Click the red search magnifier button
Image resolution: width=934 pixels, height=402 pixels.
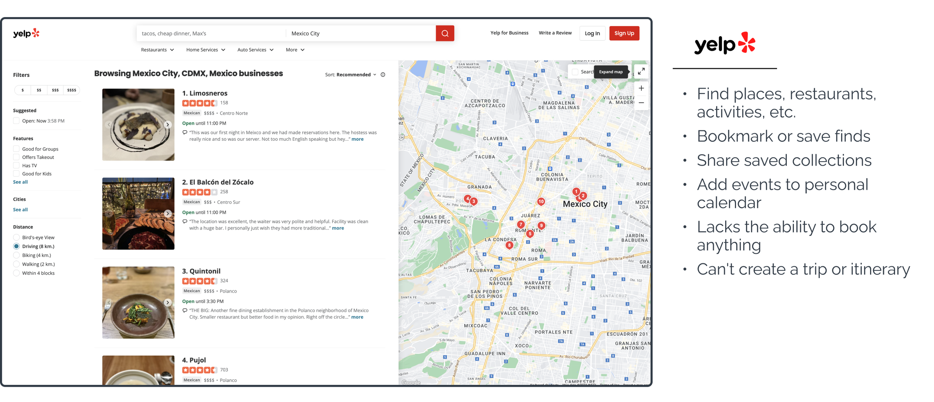click(x=445, y=33)
